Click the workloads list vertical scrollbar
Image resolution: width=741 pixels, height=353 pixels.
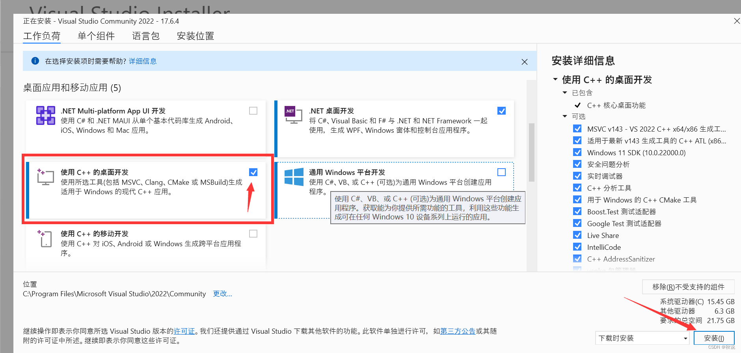[531, 152]
